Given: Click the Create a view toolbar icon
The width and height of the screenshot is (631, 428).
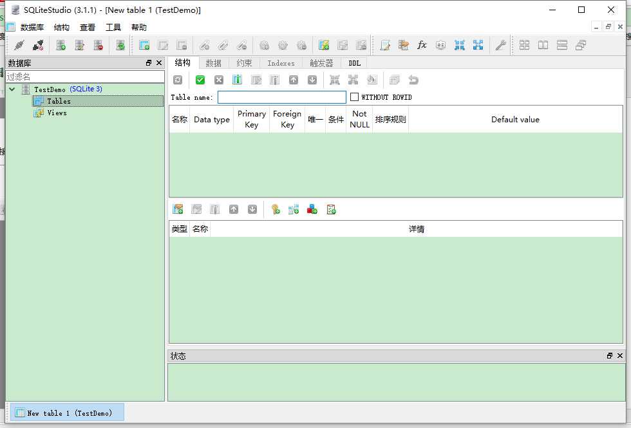Looking at the screenshot, I should point(324,45).
